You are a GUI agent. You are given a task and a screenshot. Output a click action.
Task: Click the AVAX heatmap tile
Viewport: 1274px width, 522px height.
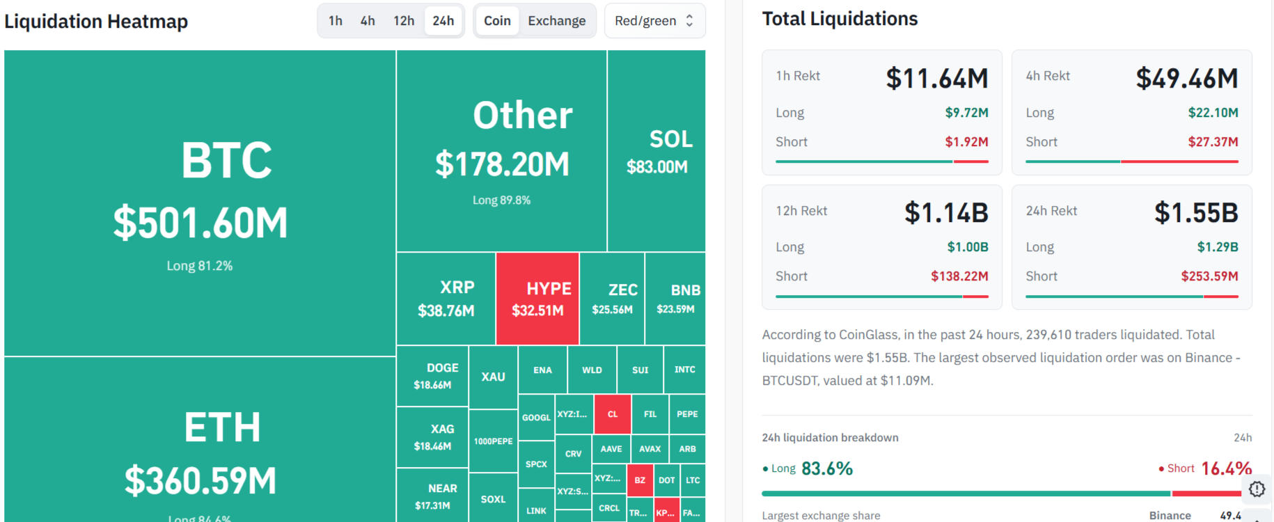(x=650, y=449)
